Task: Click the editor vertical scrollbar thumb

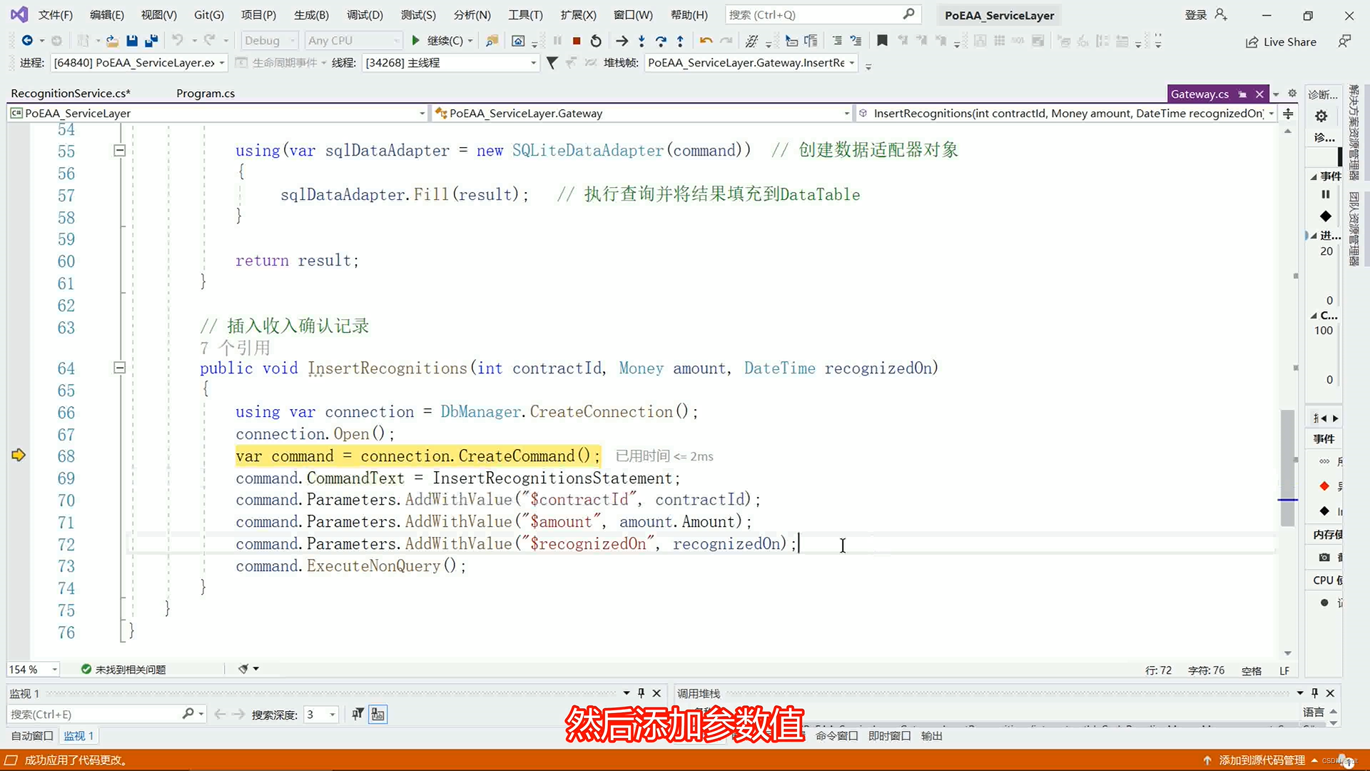Action: tap(1287, 468)
